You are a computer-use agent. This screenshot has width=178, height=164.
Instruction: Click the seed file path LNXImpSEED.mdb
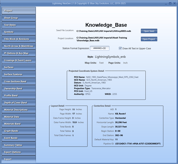pyautogui.click(x=104, y=31)
